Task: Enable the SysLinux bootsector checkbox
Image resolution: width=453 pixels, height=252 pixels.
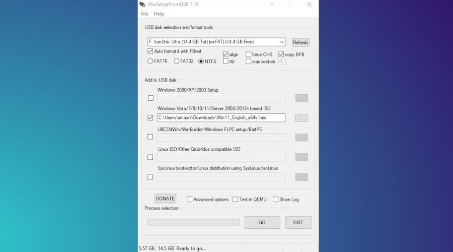Action: [150, 177]
